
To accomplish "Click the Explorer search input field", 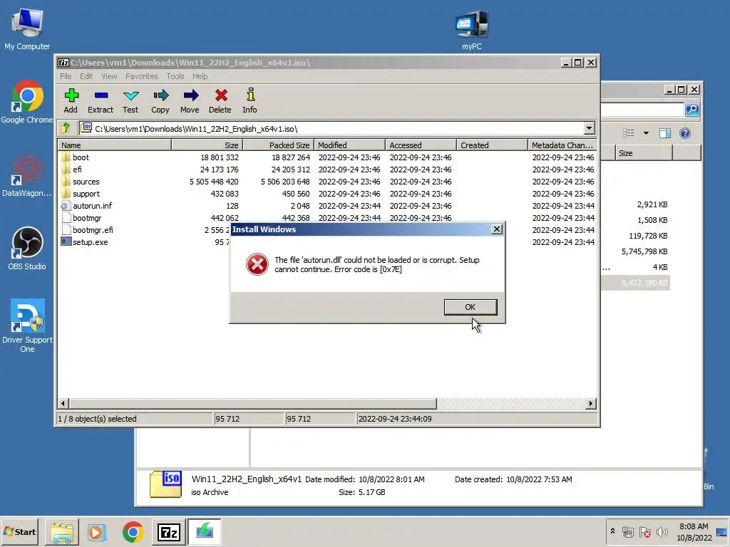I will [x=642, y=110].
